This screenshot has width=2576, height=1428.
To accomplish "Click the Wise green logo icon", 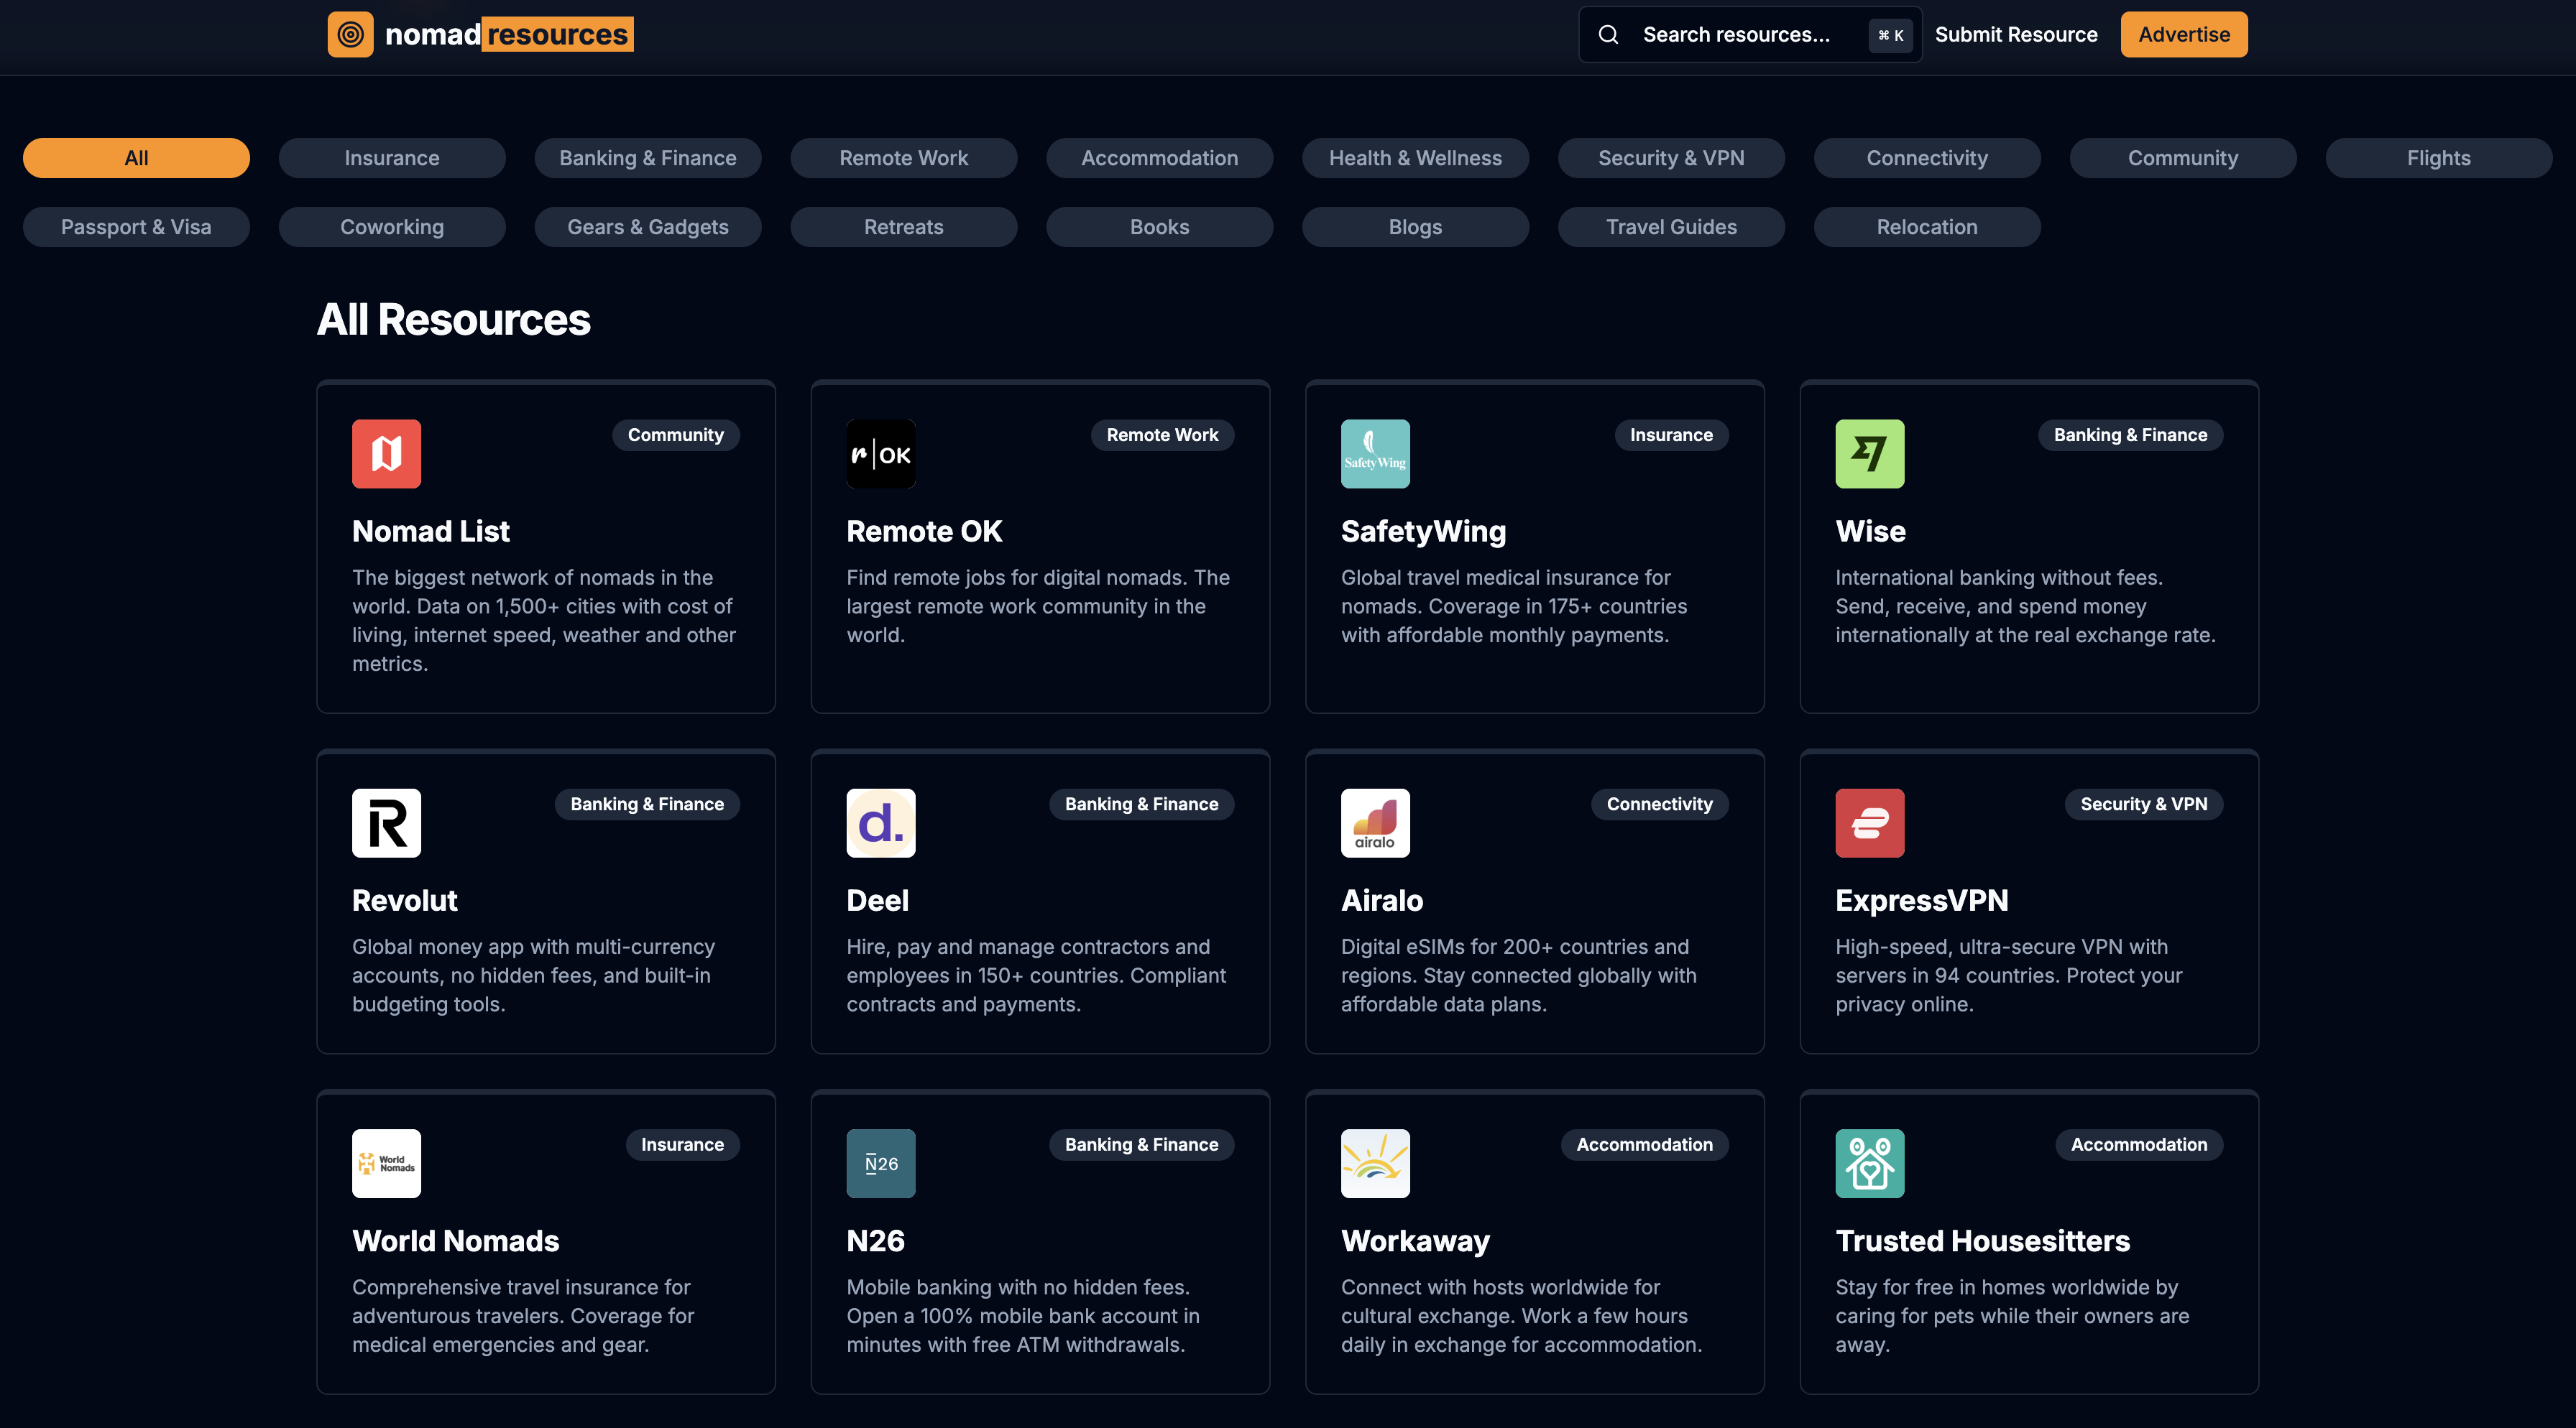I will coord(1869,454).
